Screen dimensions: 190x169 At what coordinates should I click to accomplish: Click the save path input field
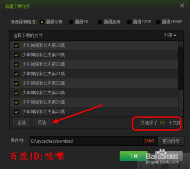pyautogui.click(x=87, y=141)
